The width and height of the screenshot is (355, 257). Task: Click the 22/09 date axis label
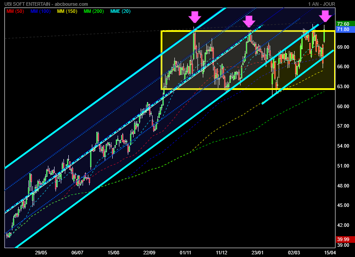149,253
